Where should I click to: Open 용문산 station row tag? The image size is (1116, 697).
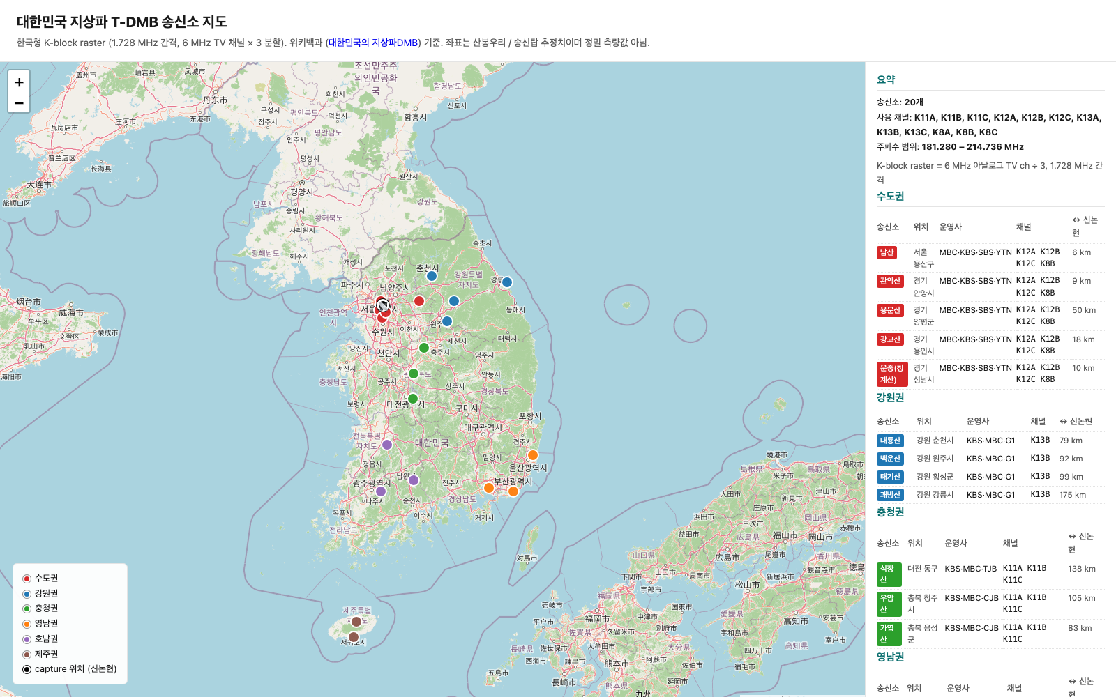pyautogui.click(x=890, y=310)
